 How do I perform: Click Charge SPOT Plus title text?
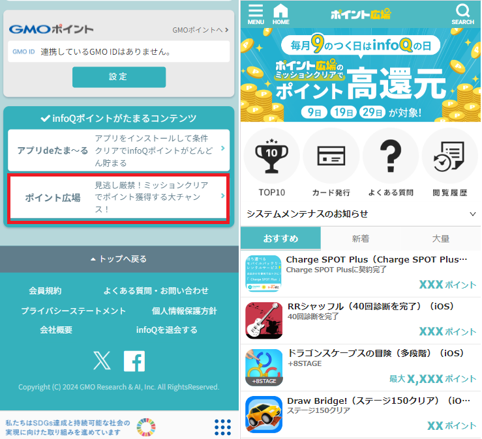tap(376, 260)
